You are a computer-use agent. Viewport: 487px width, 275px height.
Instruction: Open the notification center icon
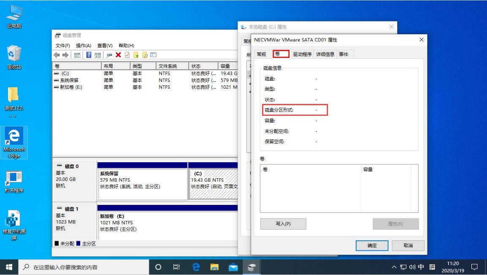coord(474,267)
